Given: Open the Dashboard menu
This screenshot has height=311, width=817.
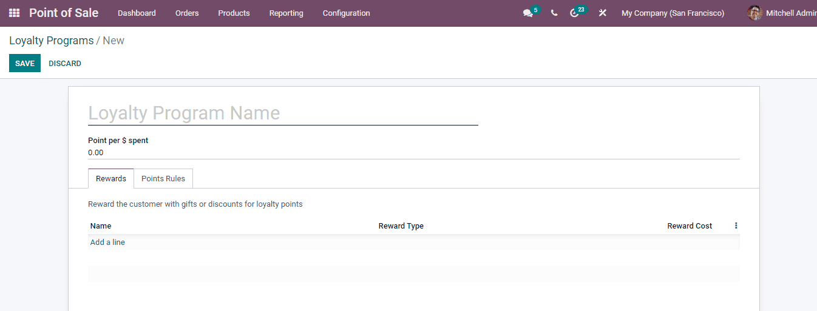Looking at the screenshot, I should point(137,13).
